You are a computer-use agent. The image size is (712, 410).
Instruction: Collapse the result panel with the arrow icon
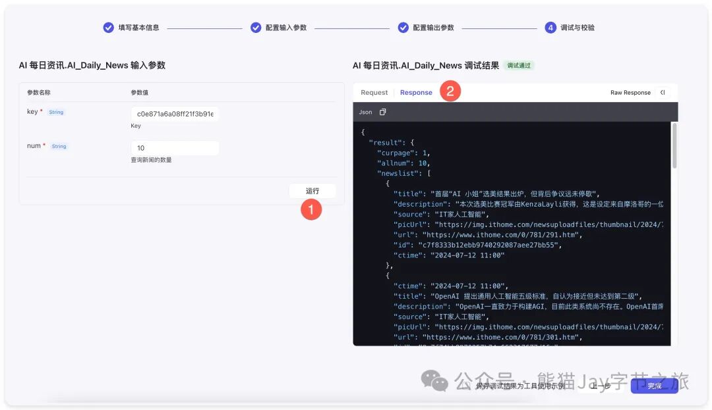click(x=663, y=92)
